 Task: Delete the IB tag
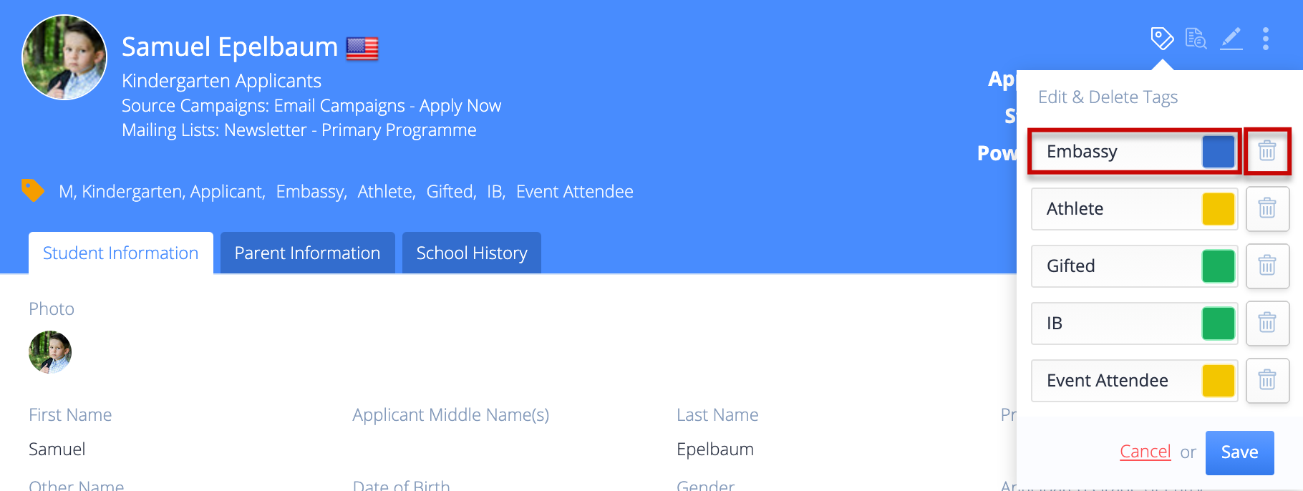pos(1267,323)
